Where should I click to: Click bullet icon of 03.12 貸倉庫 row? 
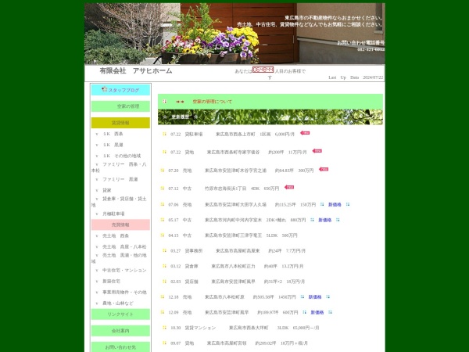point(164,266)
